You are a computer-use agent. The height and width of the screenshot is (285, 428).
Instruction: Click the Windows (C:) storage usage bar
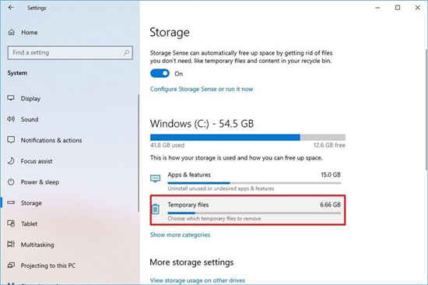point(247,137)
